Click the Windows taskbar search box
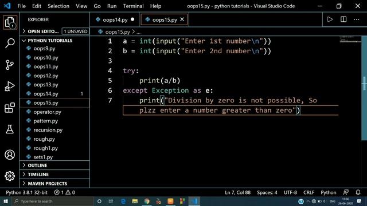The image size is (367, 206). point(53,201)
